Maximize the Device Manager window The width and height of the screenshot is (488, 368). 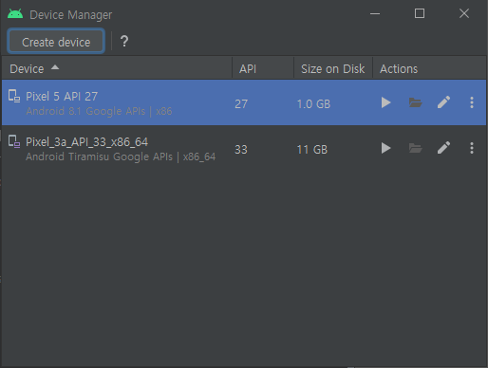click(420, 13)
